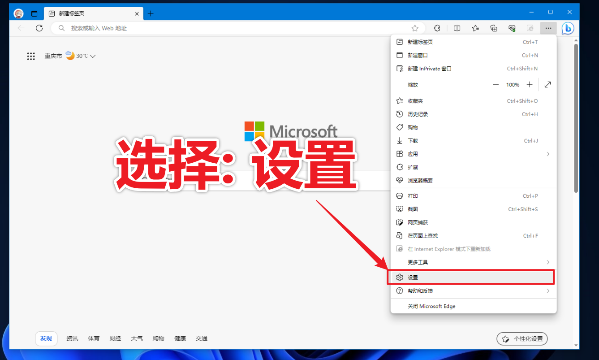Open the app launcher grid icon
This screenshot has width=599, height=360.
(31, 56)
